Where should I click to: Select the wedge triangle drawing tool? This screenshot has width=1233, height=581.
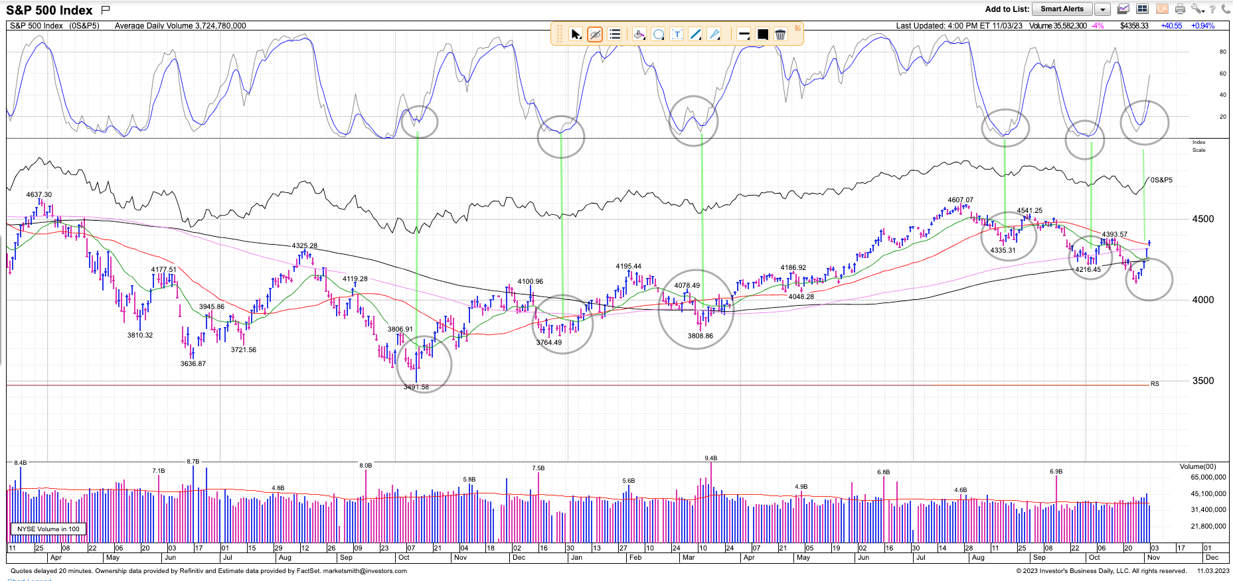click(714, 34)
